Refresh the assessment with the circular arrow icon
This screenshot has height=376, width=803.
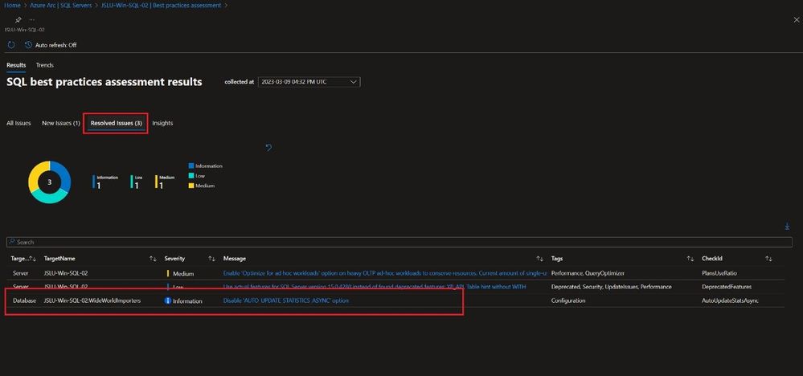tap(11, 45)
